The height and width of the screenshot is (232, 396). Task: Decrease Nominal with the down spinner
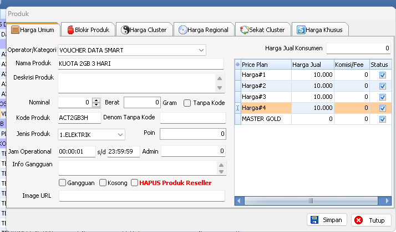point(96,104)
